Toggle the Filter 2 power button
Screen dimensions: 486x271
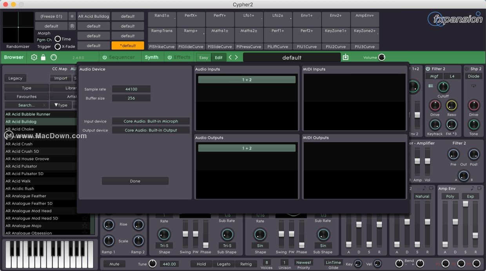click(x=428, y=69)
